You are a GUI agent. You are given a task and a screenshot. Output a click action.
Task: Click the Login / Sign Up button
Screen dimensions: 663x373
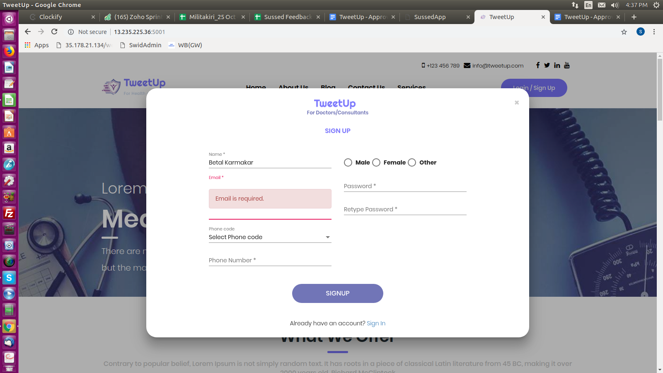tap(534, 88)
